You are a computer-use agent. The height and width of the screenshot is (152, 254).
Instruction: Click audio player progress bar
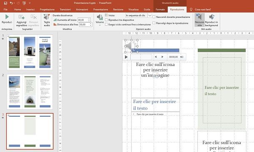[x=141, y=57]
